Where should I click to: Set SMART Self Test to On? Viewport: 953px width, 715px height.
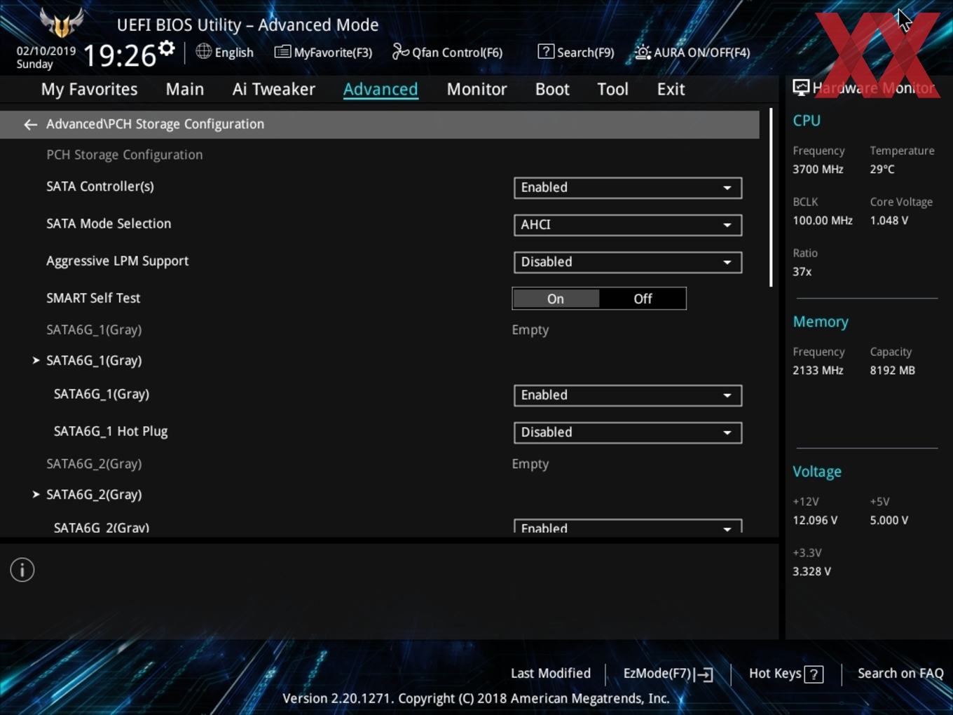tap(556, 299)
